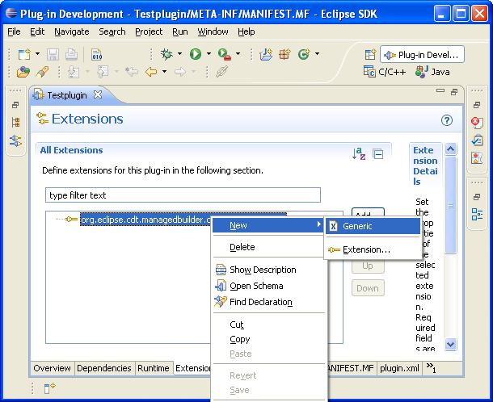Open the Outline view in right trim

[477, 214]
